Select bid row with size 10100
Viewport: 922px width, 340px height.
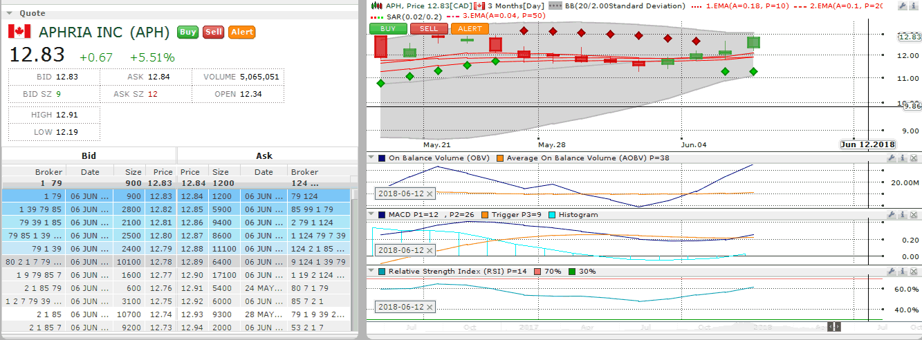click(x=89, y=262)
